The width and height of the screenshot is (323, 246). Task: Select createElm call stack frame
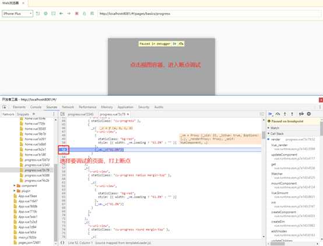click(x=293, y=224)
